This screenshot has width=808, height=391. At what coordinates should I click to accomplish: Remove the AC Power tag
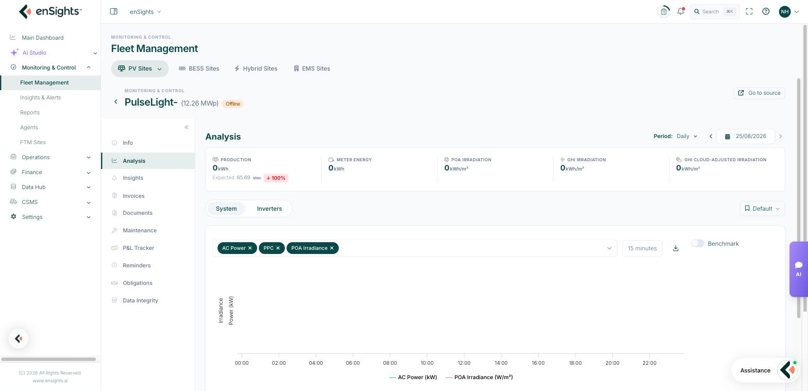coord(250,248)
